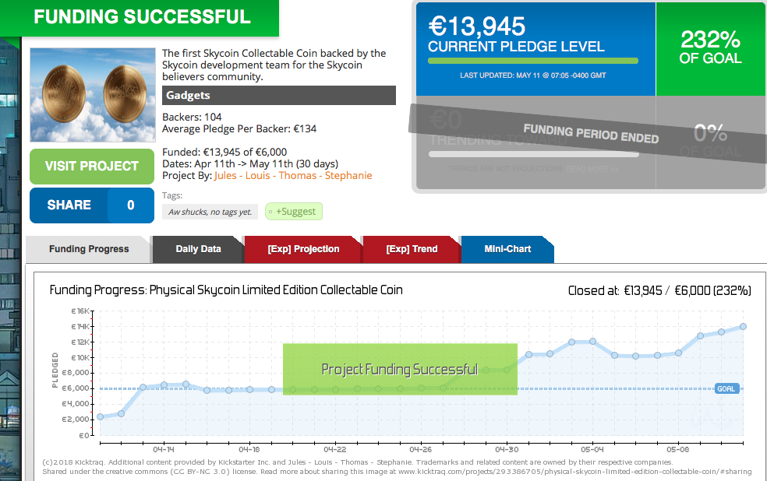Click the €16K label on chart axis
This screenshot has height=481, width=767.
pyautogui.click(x=80, y=311)
